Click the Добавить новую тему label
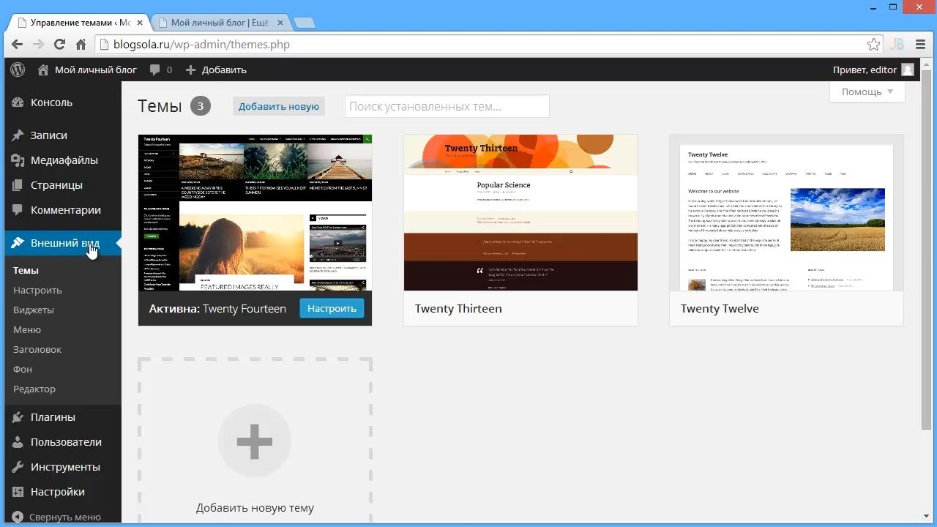 click(255, 507)
